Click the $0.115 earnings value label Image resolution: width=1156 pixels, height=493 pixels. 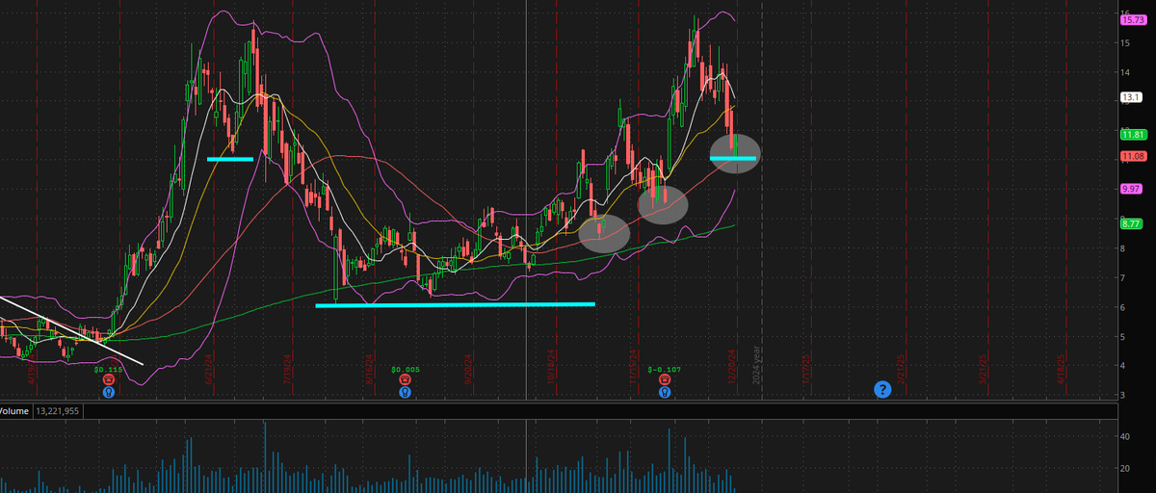pyautogui.click(x=109, y=369)
